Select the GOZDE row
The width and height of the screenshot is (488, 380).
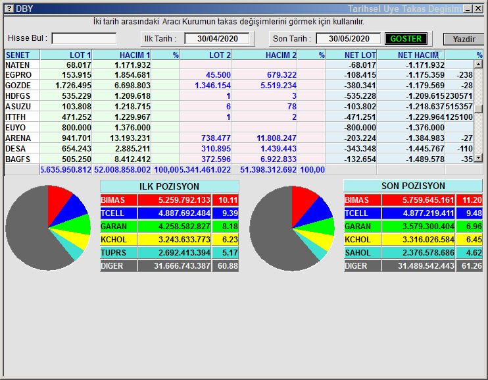pyautogui.click(x=239, y=86)
